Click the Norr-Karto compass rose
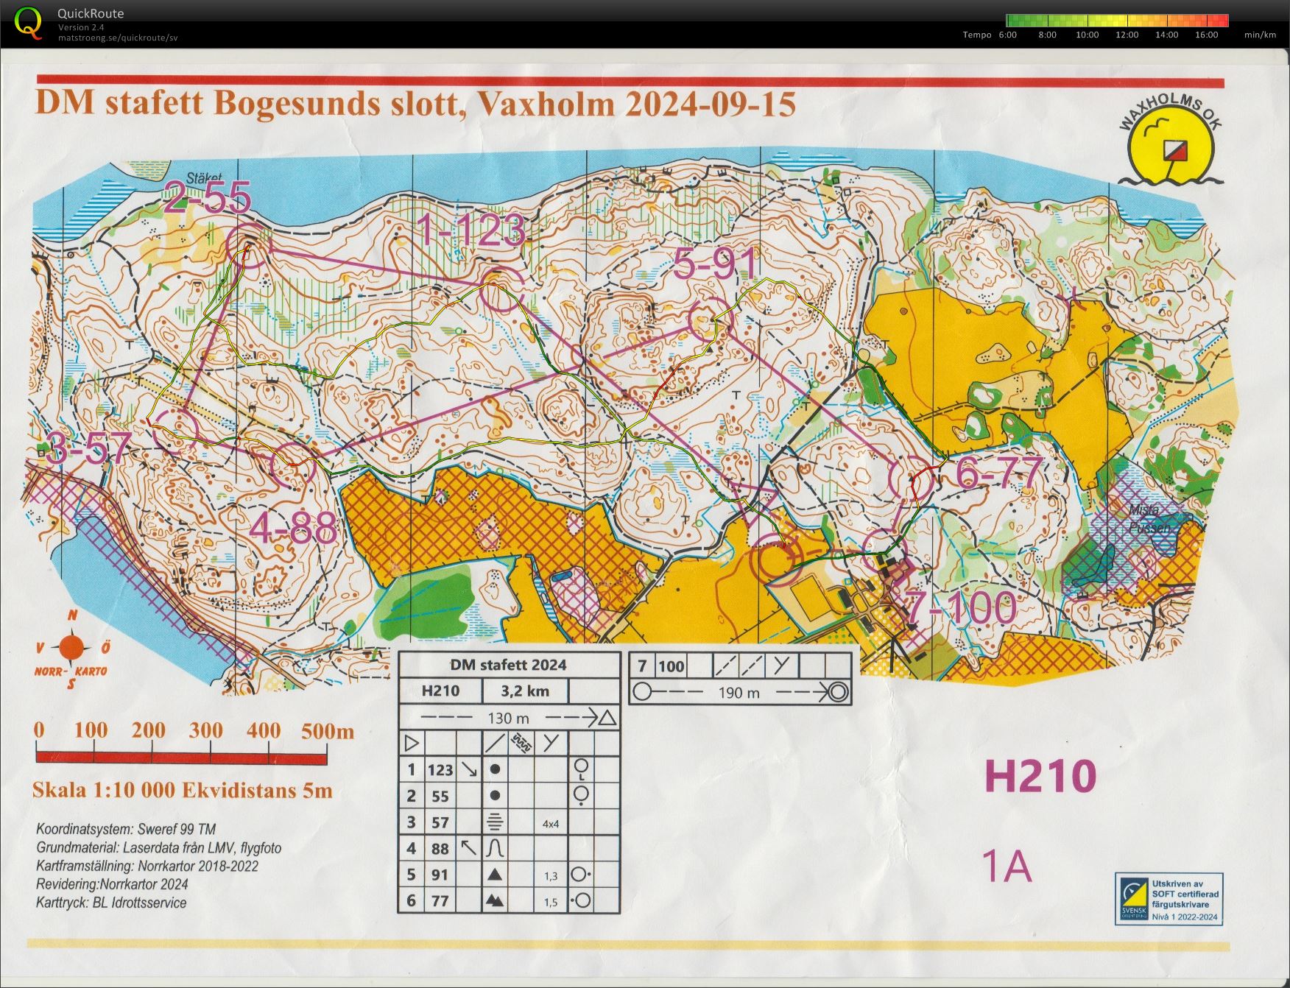 tap(71, 649)
